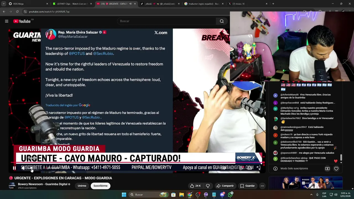Viewport: 354px width, 199px height.
Task: Click the Unirme membership button
Action: coord(82,186)
